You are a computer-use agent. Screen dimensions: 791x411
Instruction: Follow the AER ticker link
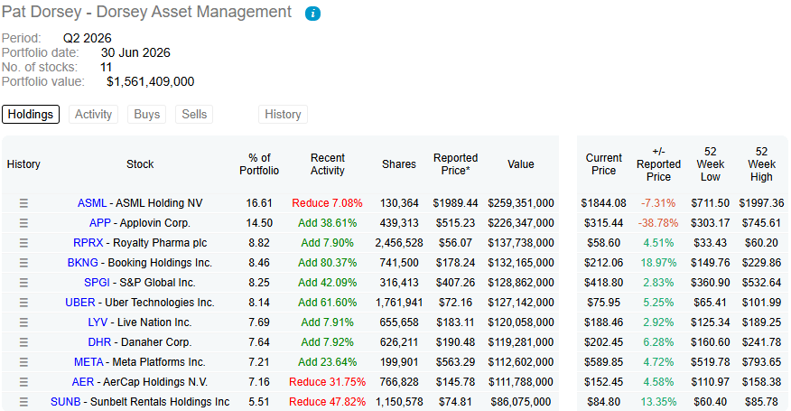tap(83, 382)
